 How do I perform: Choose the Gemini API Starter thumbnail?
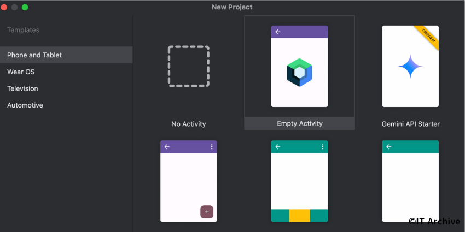point(410,66)
